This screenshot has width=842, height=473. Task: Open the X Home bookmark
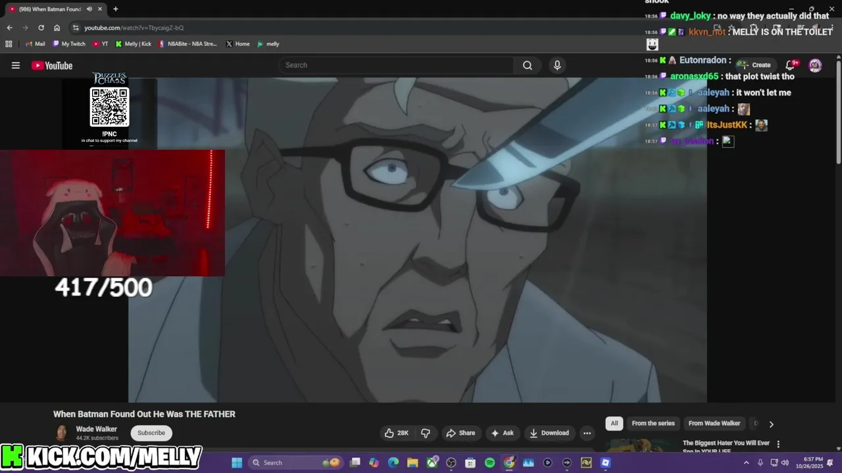click(x=237, y=44)
